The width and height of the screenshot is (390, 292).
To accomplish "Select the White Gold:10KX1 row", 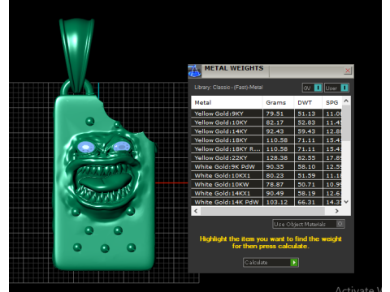I will [266, 175].
